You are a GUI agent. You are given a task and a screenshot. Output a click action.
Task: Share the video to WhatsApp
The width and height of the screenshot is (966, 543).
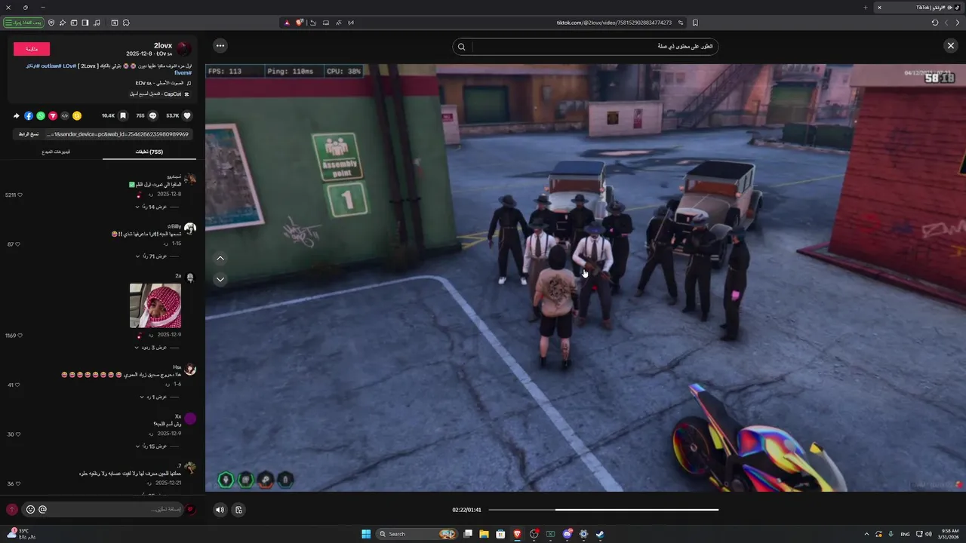point(41,116)
